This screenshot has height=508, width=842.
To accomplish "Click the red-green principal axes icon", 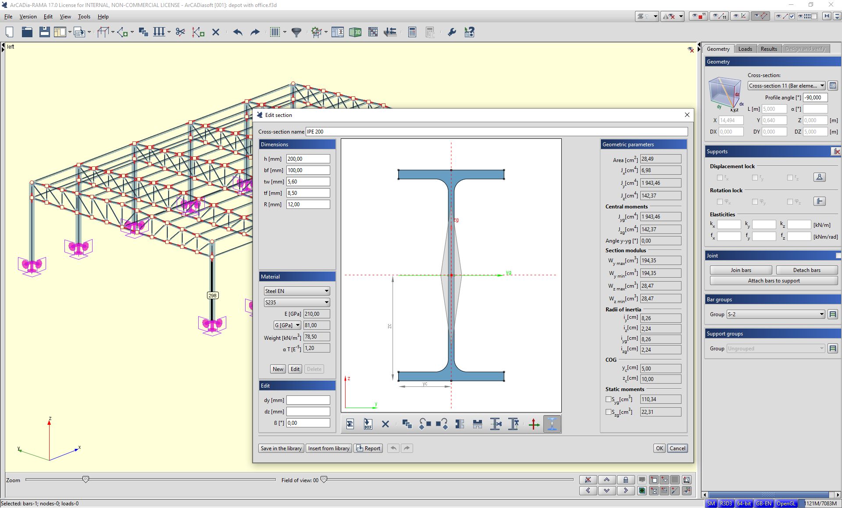I will [x=534, y=424].
